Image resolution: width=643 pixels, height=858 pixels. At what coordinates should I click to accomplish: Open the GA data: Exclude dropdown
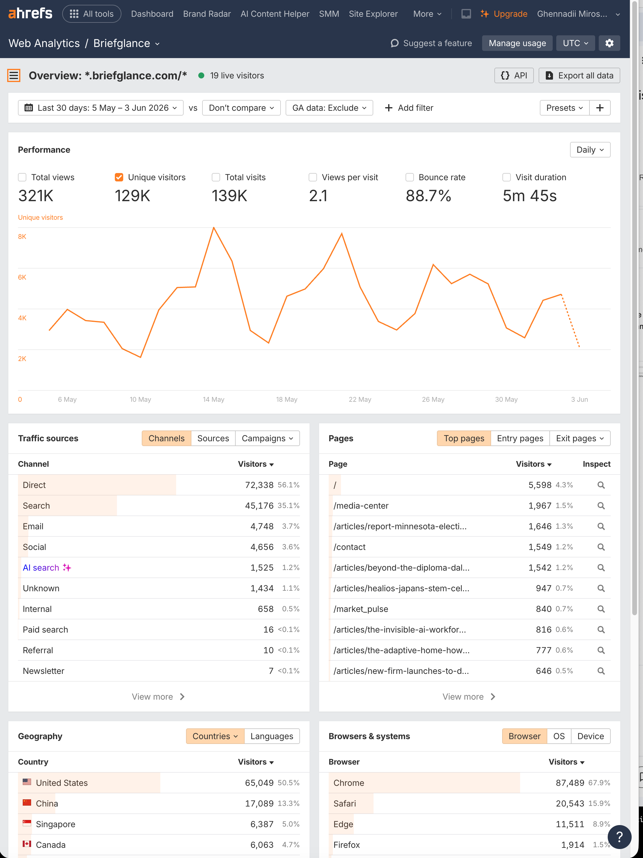(x=329, y=108)
